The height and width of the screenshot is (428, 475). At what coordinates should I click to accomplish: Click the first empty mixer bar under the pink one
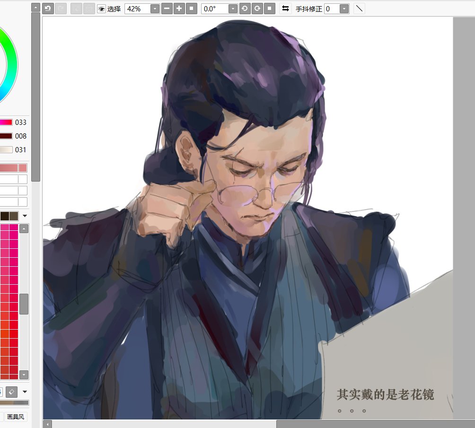point(14,179)
